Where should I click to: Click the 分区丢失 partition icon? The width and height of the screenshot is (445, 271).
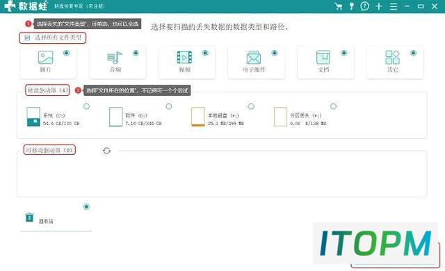tap(280, 117)
